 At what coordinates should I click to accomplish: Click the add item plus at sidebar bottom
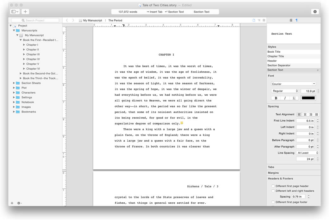click(12, 203)
